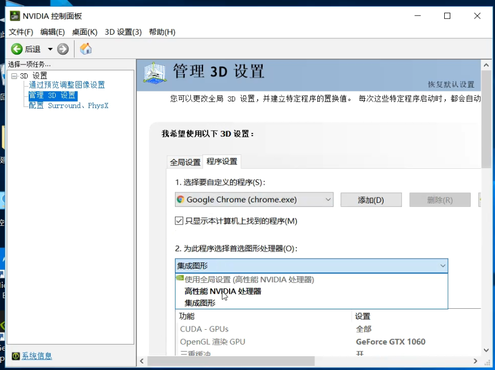Select 通过预览调整图像设置 in the tree
Viewport: 495px width, 370px height.
67,85
